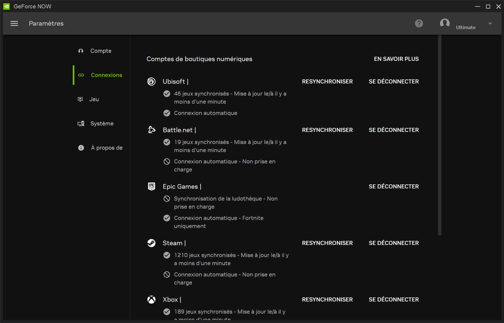Open the help question mark icon
This screenshot has height=323, width=504.
(x=419, y=23)
